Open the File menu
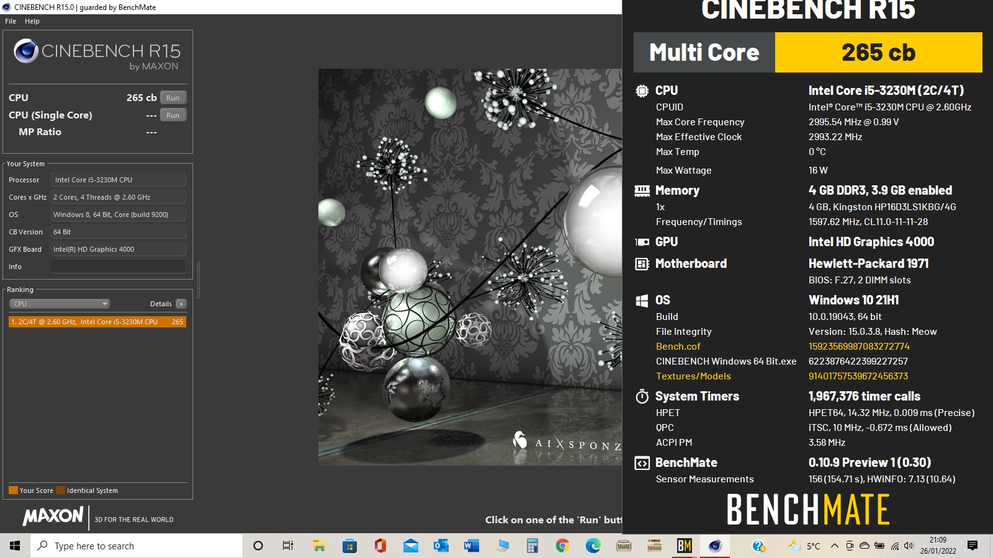Screen dimensions: 993x558 click(11, 21)
